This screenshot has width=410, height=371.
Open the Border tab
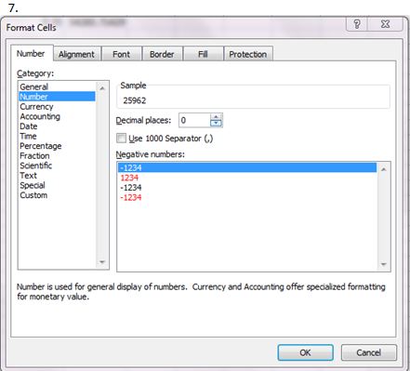pyautogui.click(x=162, y=54)
